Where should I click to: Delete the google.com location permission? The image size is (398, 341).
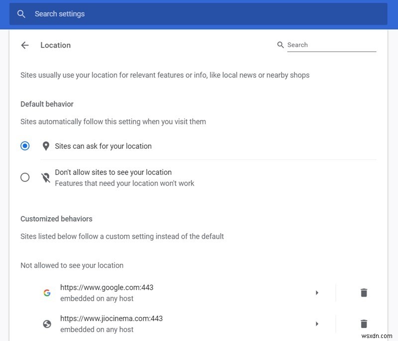[364, 293]
